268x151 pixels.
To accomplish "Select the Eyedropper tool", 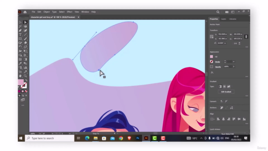I will pyautogui.click(x=21, y=63).
